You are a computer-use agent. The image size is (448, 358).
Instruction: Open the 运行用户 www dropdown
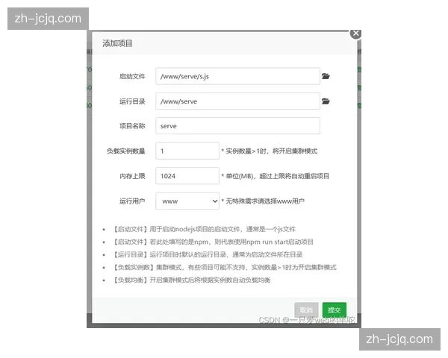(187, 201)
